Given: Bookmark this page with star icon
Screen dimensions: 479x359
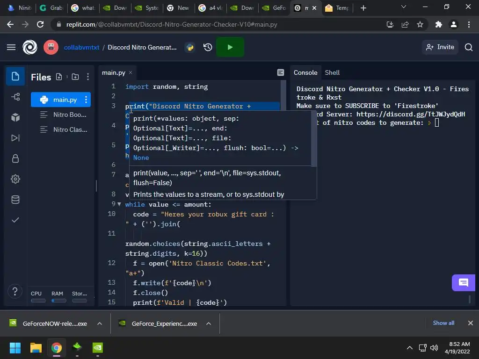Looking at the screenshot, I should [x=420, y=24].
